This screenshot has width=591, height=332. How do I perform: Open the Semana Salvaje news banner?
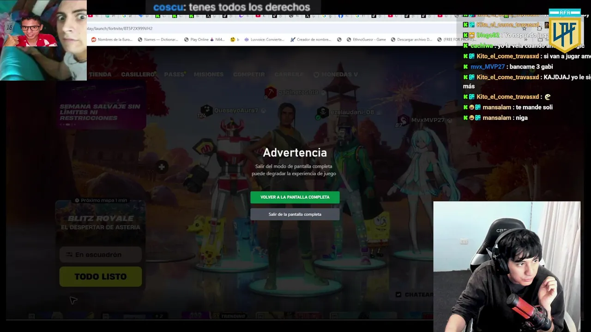coord(100,106)
